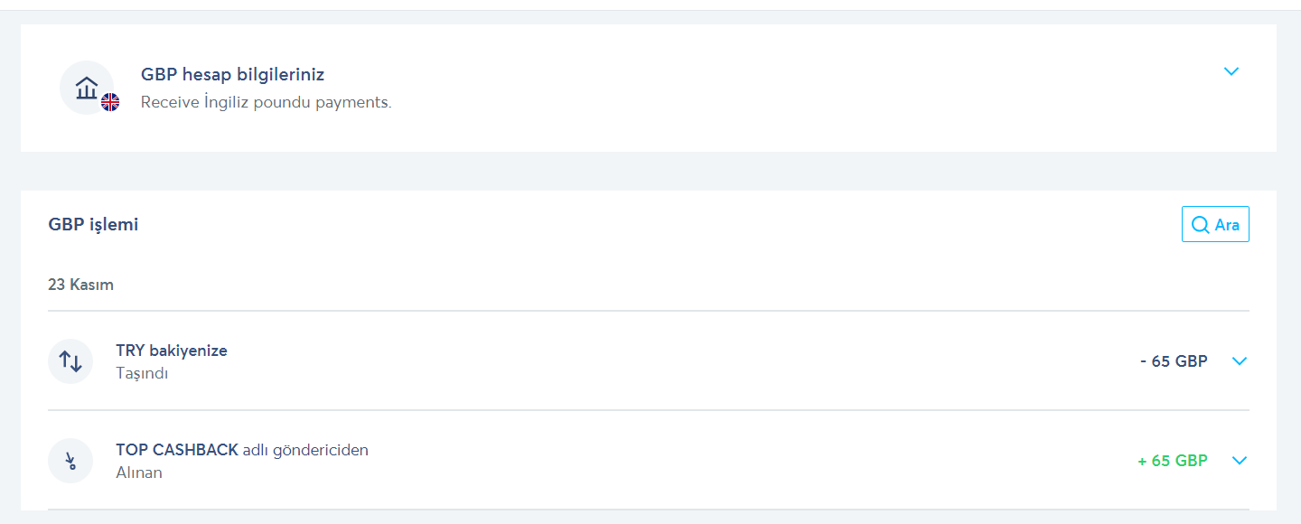Click the up-down transfer arrows icon
The height and width of the screenshot is (524, 1301).
click(70, 361)
